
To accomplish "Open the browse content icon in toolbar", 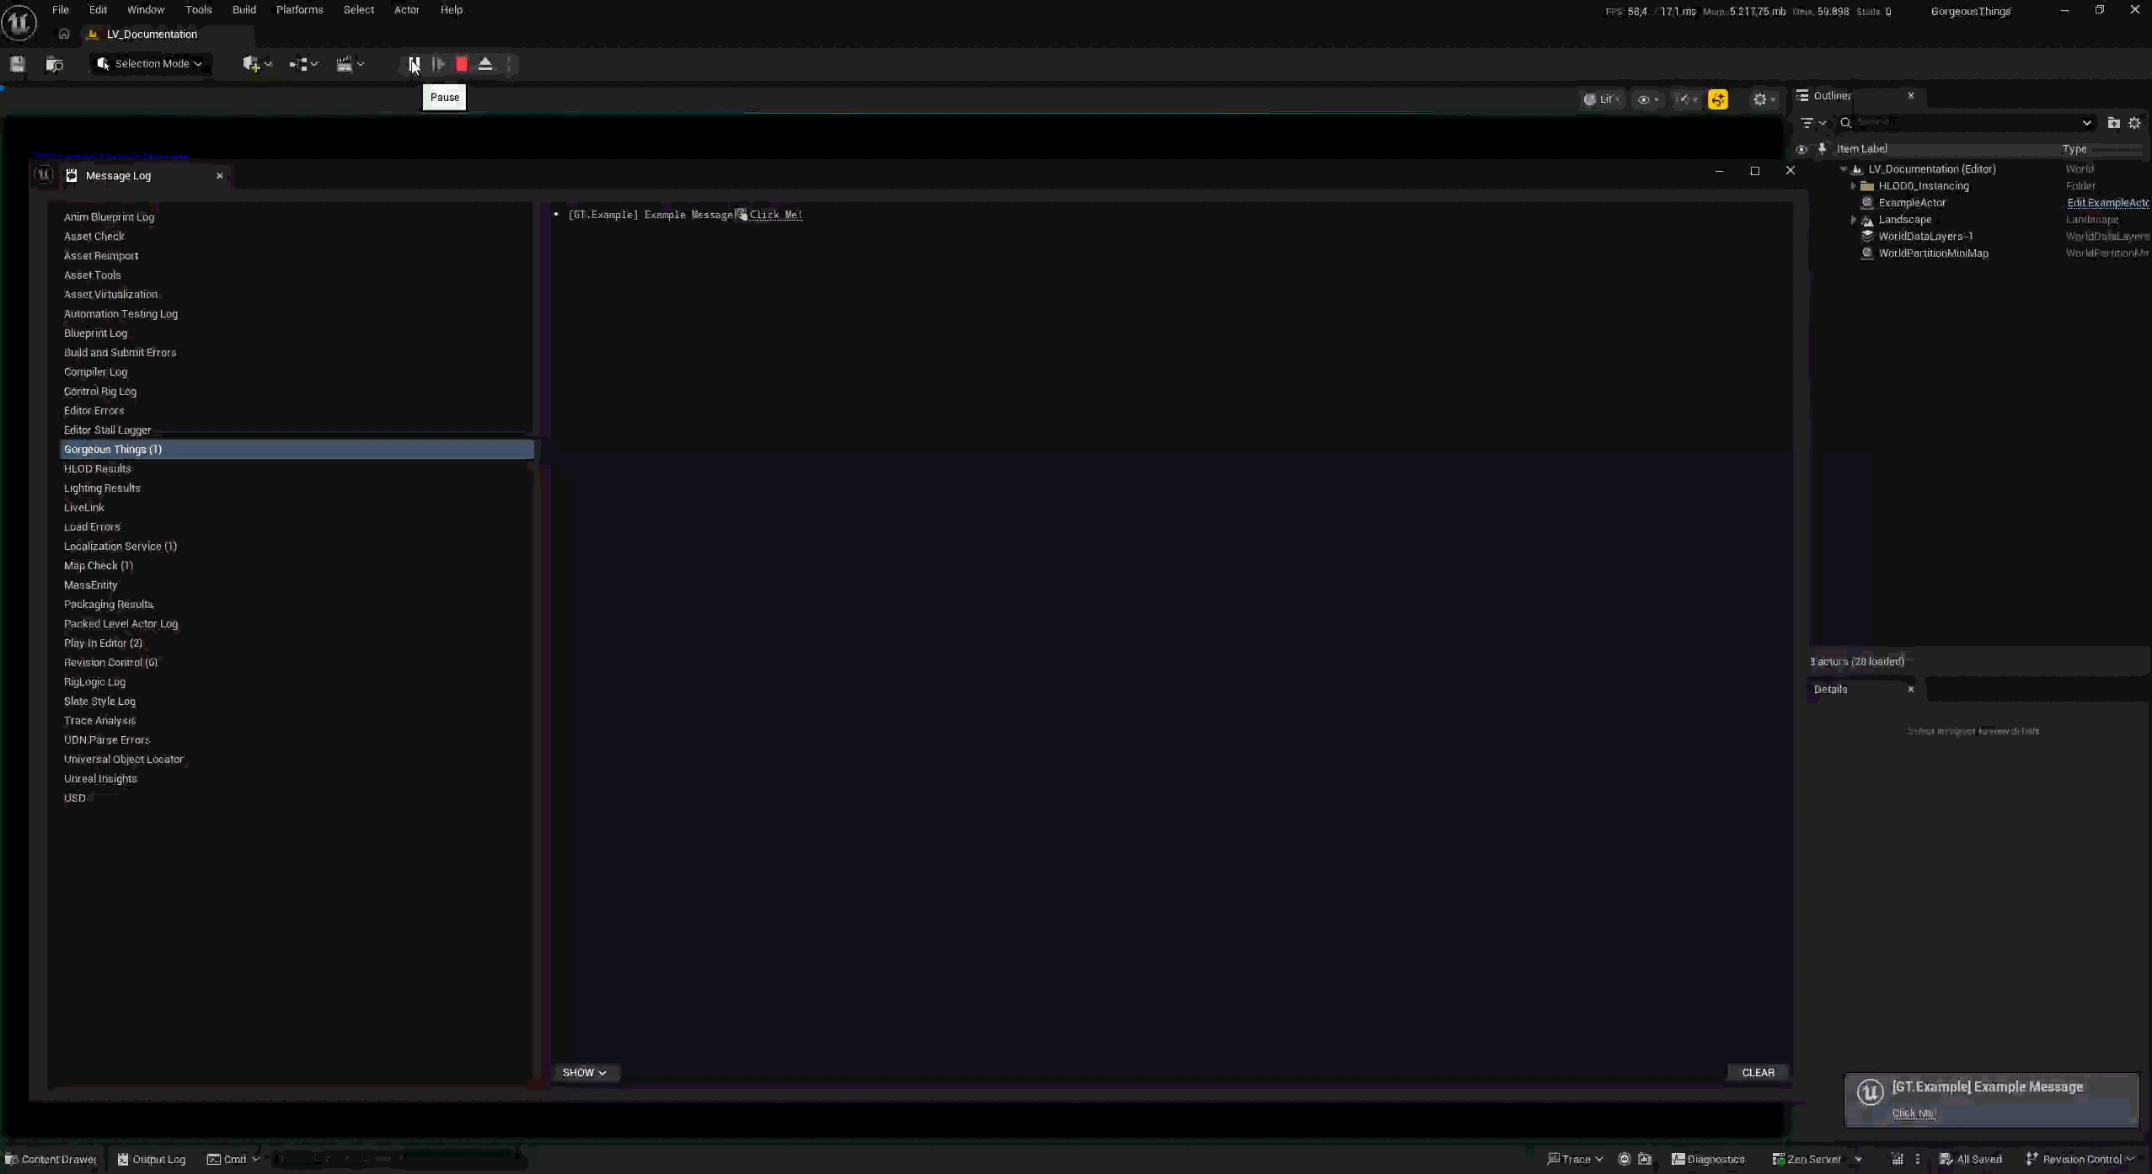I will [x=54, y=64].
